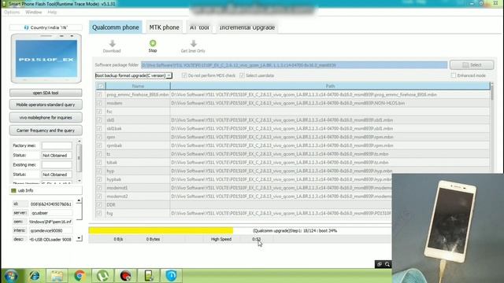
Task: Toggle checkbox for sbl1 row
Action: coord(100,120)
